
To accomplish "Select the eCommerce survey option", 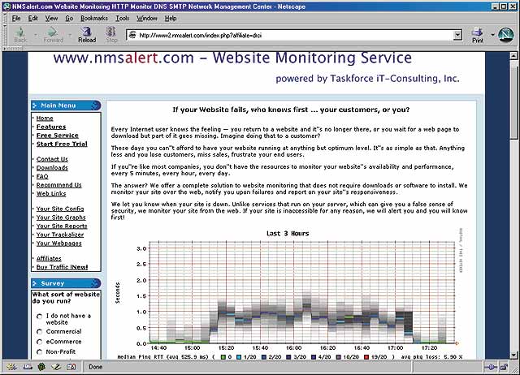I will click(40, 342).
